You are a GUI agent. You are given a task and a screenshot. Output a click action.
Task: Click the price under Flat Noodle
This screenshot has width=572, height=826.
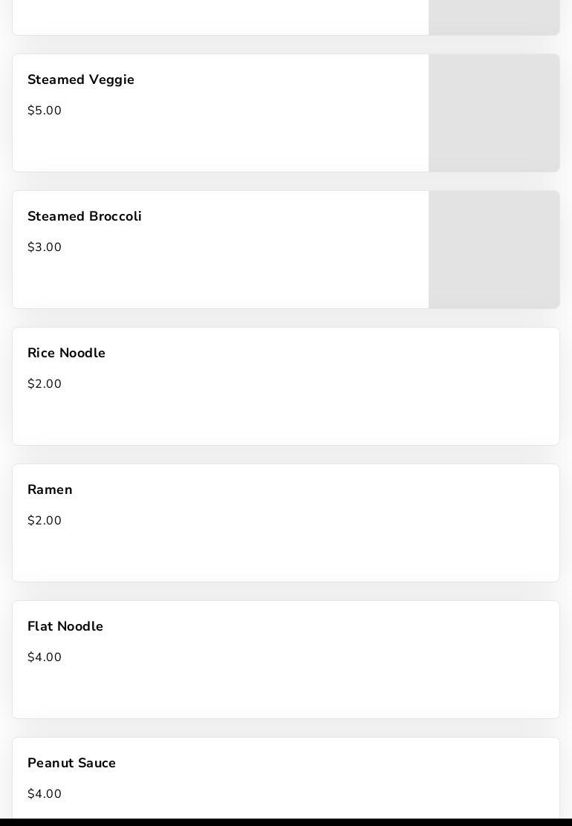coord(45,657)
